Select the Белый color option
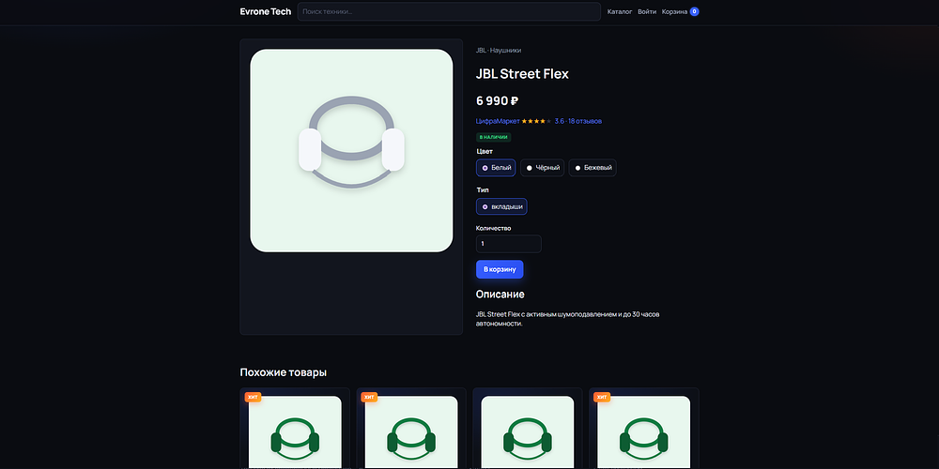 coord(496,168)
